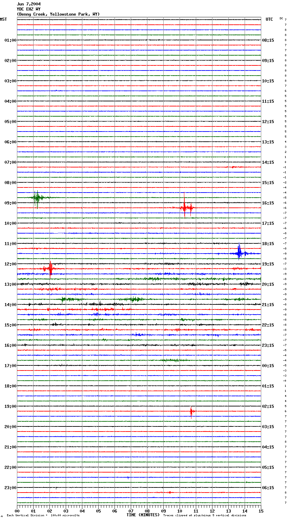The width and height of the screenshot is (288, 520).
Task: Click the "(Denny Creek, Yellowstone Park, WY)" title
Action: (58, 14)
